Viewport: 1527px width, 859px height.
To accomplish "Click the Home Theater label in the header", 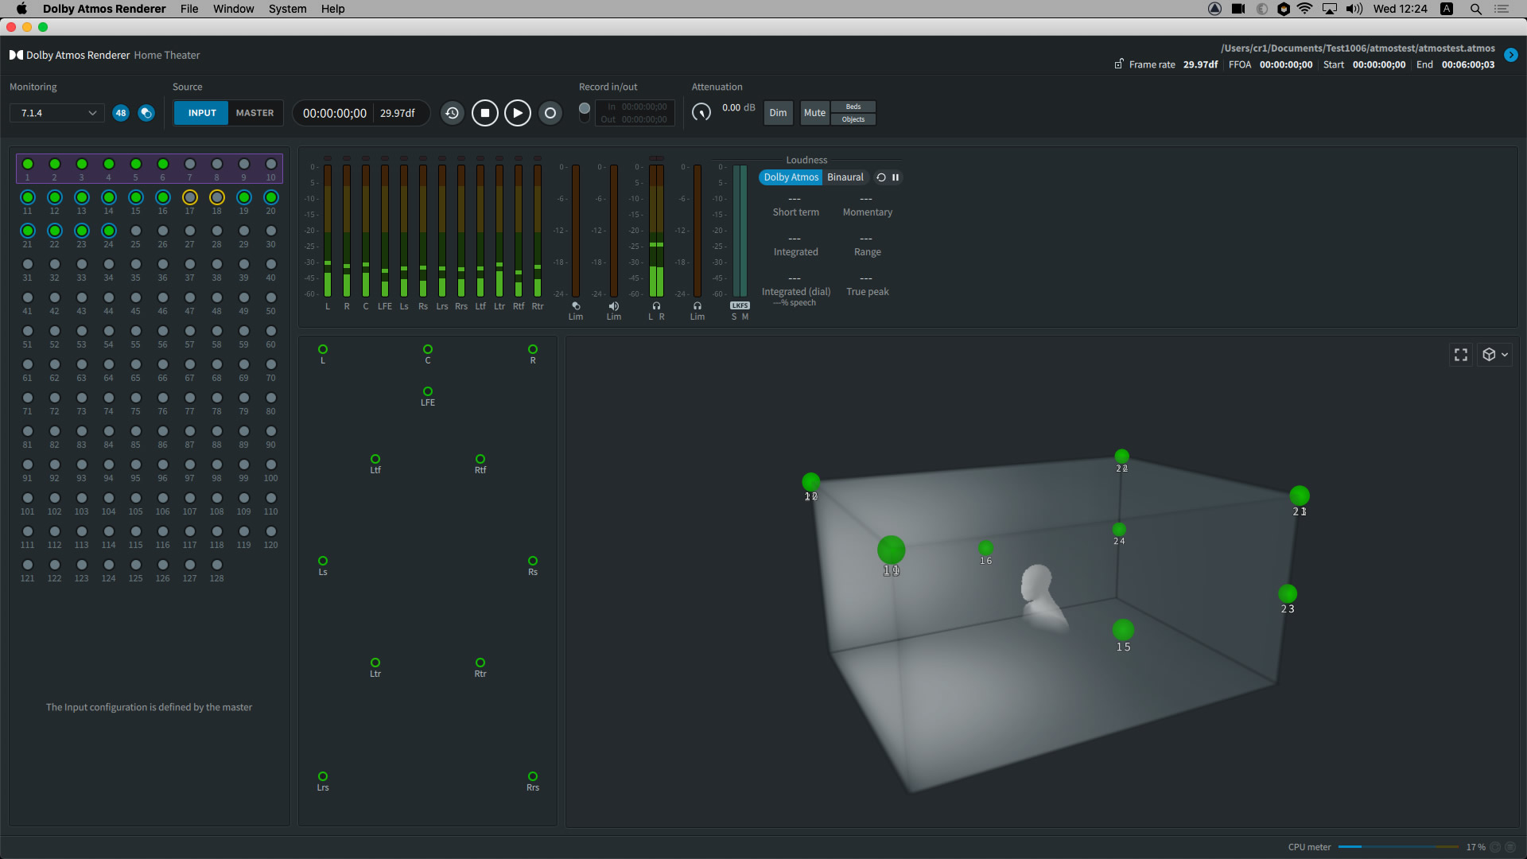I will point(167,55).
